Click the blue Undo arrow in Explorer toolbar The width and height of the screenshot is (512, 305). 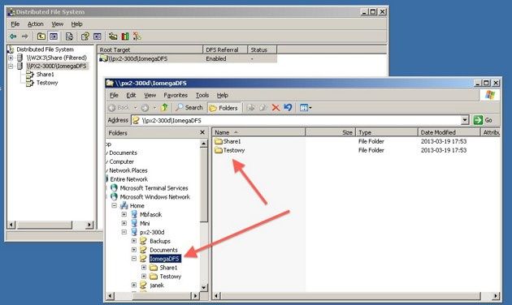[288, 107]
